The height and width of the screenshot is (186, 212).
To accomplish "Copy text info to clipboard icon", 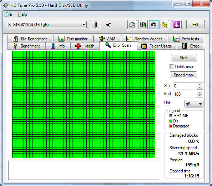I will pos(132,25).
